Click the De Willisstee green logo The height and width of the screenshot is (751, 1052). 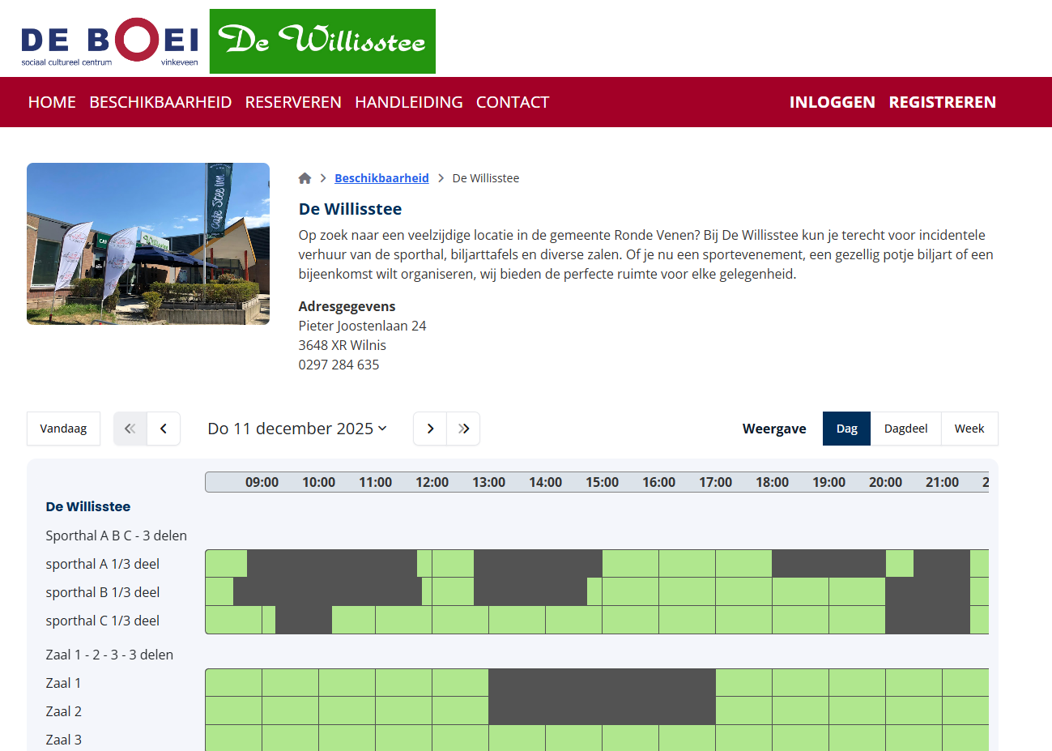pos(322,41)
